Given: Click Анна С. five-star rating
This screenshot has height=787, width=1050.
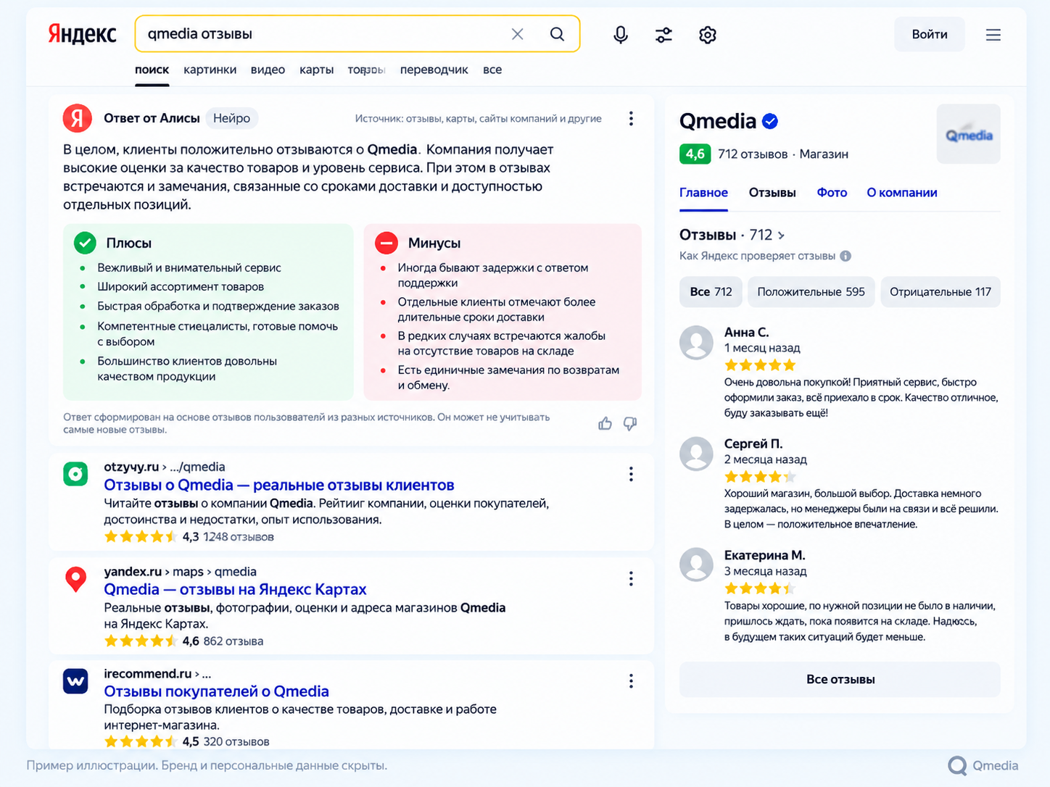Looking at the screenshot, I should tap(760, 365).
